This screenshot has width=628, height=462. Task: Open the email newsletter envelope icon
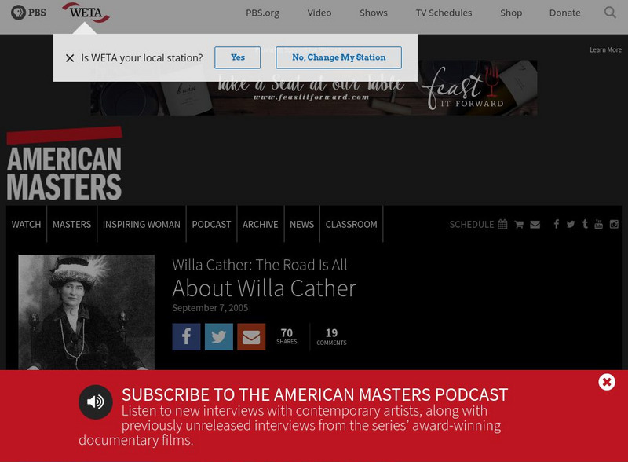click(x=535, y=224)
